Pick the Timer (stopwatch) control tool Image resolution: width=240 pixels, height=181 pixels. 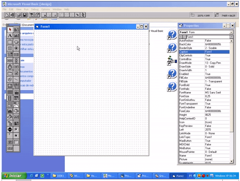[x=10, y=67]
